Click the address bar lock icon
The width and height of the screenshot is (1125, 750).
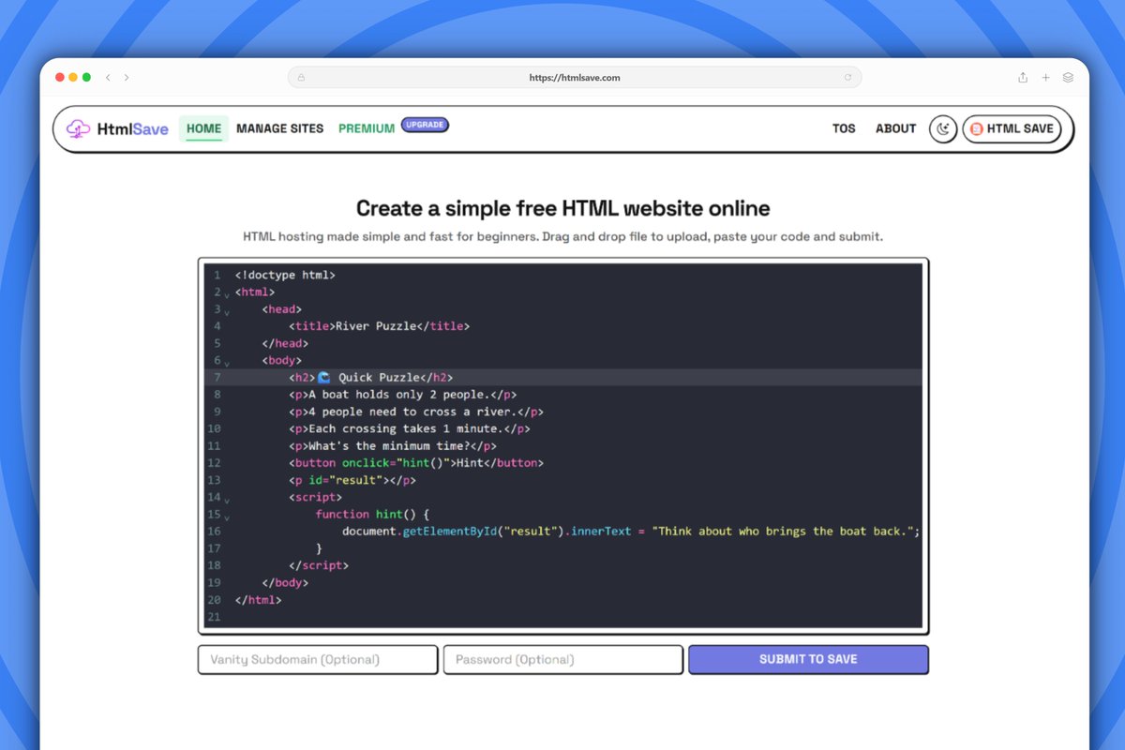(301, 78)
